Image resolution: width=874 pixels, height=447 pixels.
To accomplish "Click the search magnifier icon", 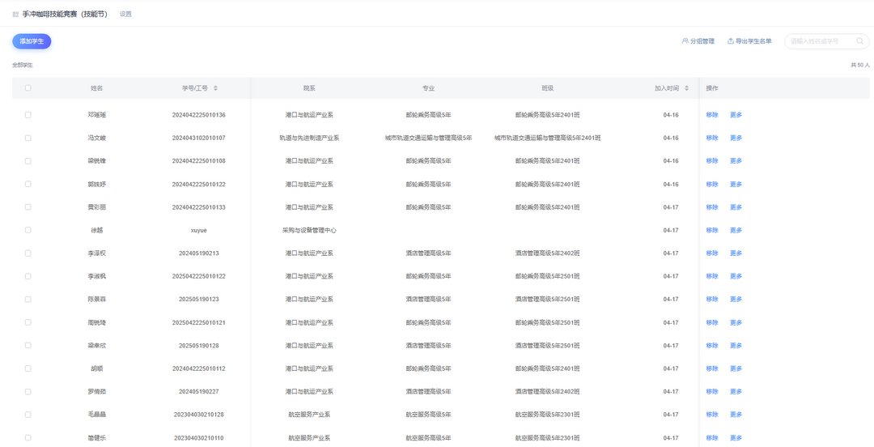I will point(859,40).
